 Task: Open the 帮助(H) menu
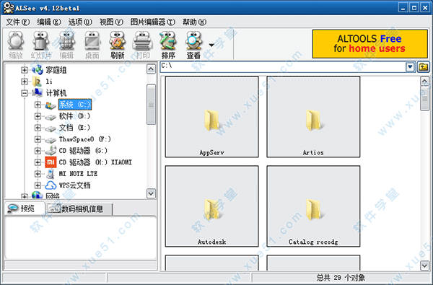[194, 22]
